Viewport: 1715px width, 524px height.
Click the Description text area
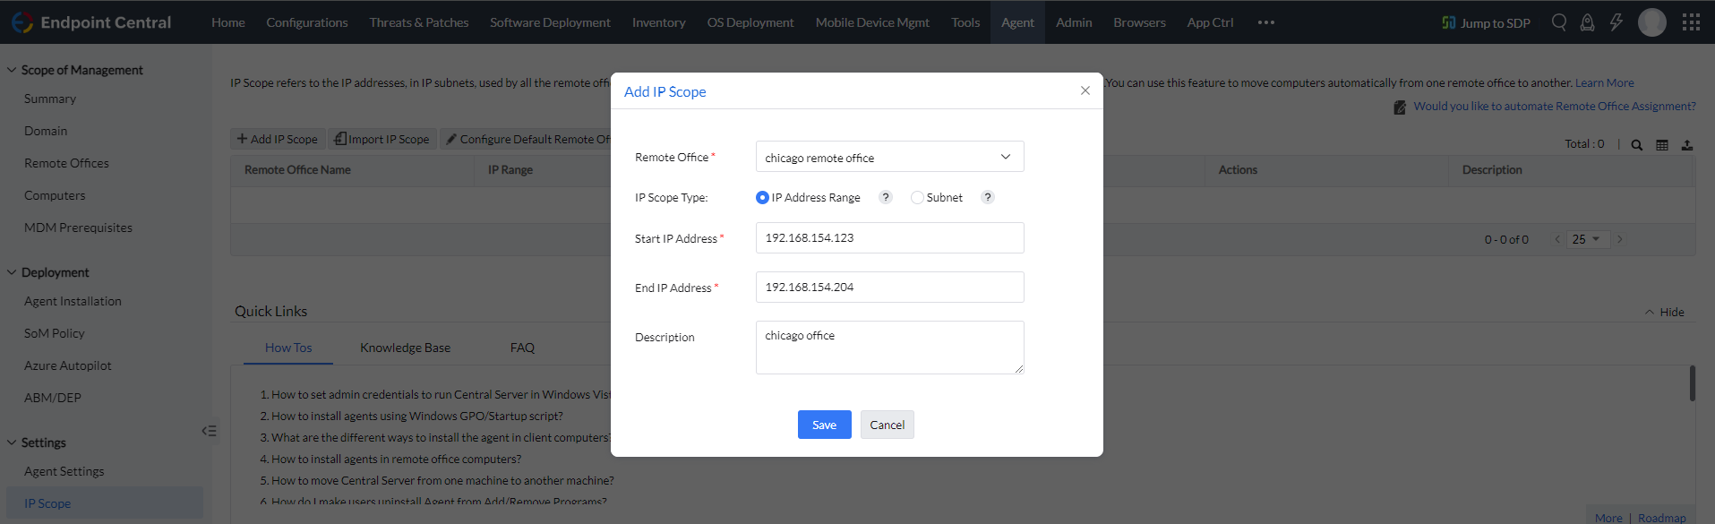[889, 347]
